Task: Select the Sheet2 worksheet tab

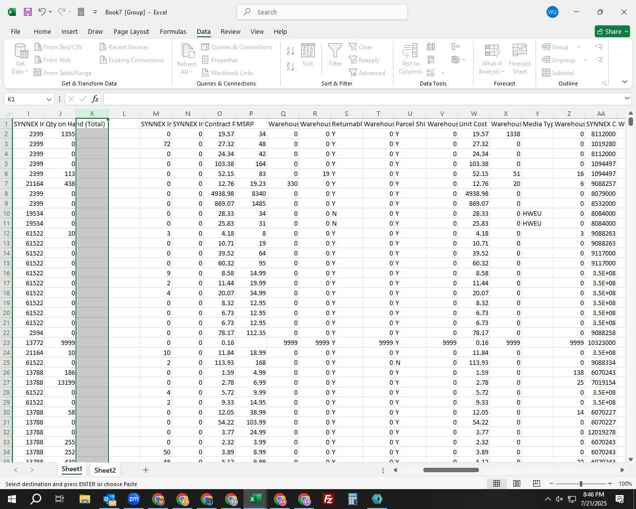Action: (105, 470)
